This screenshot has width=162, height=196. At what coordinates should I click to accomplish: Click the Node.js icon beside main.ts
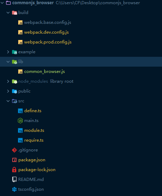click(x=20, y=121)
